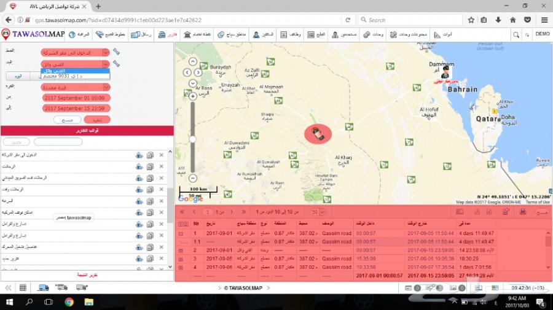
Task: Click the 2017 September 01 00:00 field
Action: coord(76,98)
